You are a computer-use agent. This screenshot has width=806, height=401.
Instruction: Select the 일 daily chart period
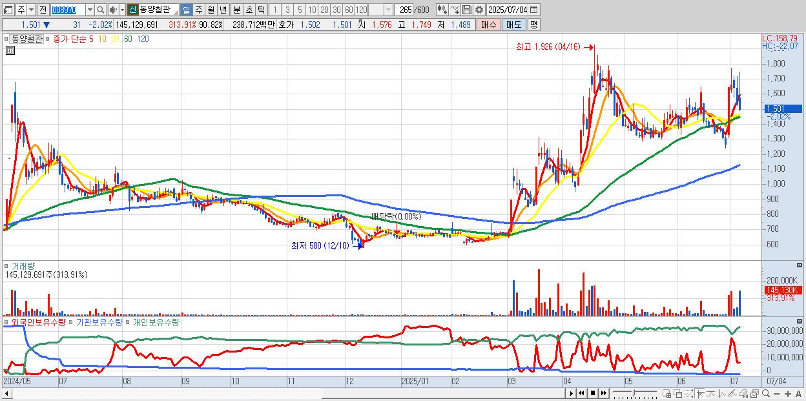coord(186,10)
